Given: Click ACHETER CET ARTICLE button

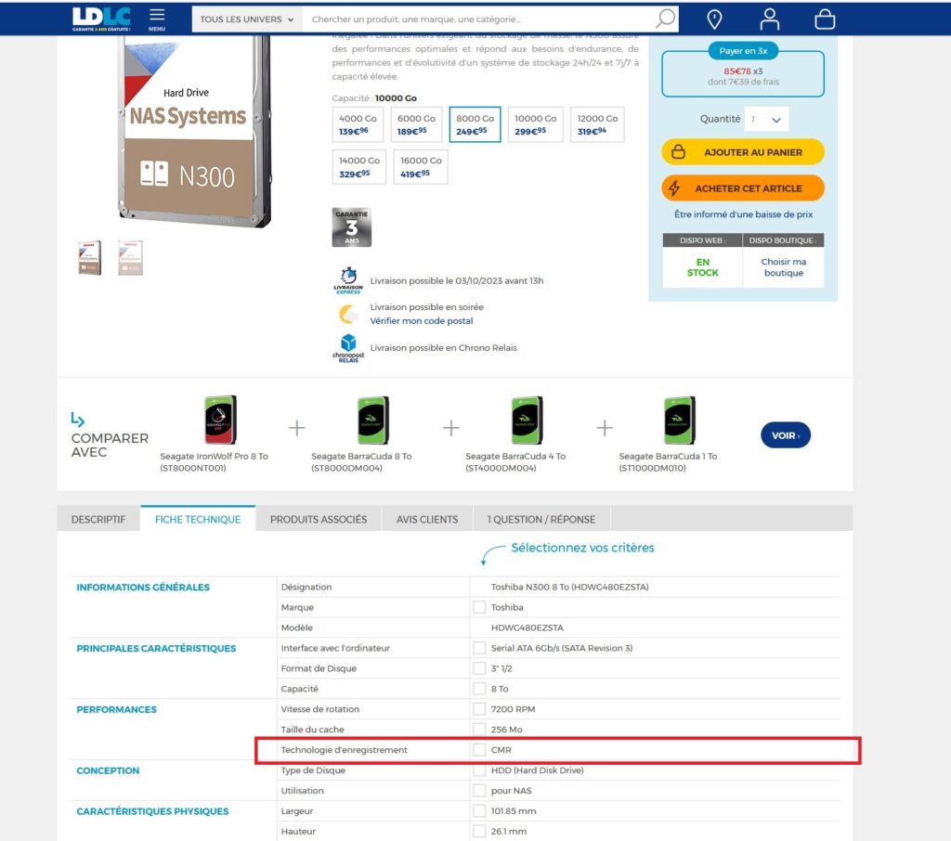Looking at the screenshot, I should tap(743, 188).
